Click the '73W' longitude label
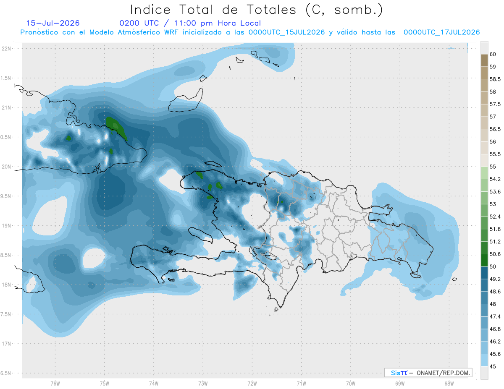The height and width of the screenshot is (389, 504). [203, 383]
